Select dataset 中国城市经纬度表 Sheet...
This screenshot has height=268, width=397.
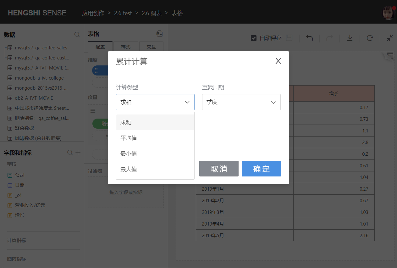coord(42,108)
